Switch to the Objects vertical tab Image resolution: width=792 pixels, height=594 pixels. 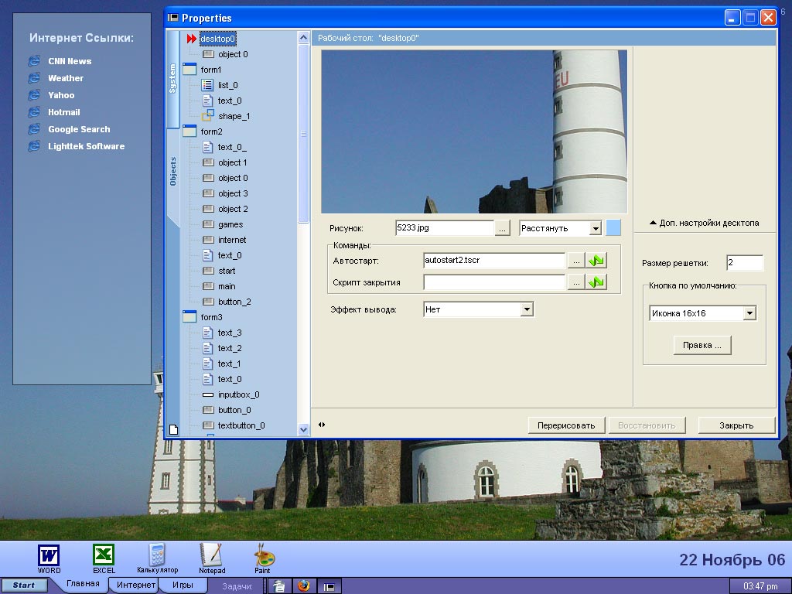[x=173, y=172]
